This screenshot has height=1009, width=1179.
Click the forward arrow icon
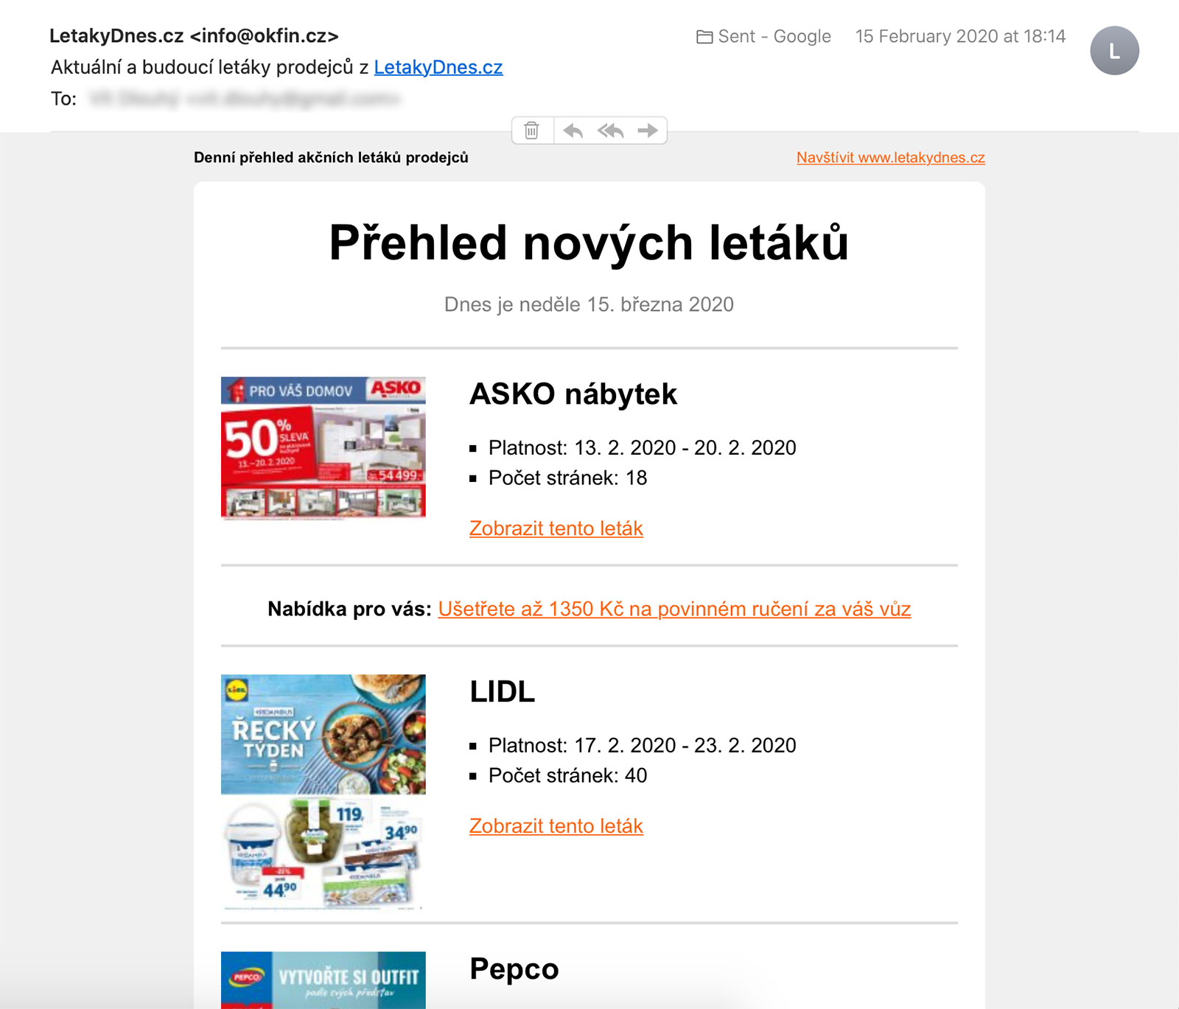pos(648,130)
